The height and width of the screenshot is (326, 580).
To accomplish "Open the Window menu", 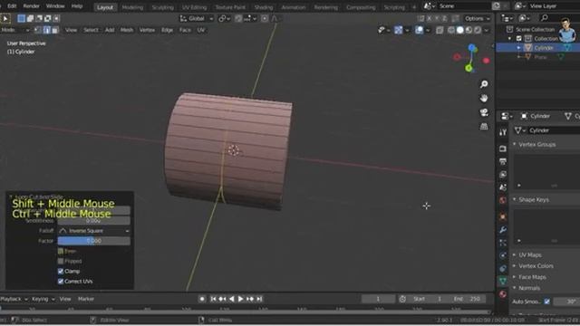I will tap(55, 6).
